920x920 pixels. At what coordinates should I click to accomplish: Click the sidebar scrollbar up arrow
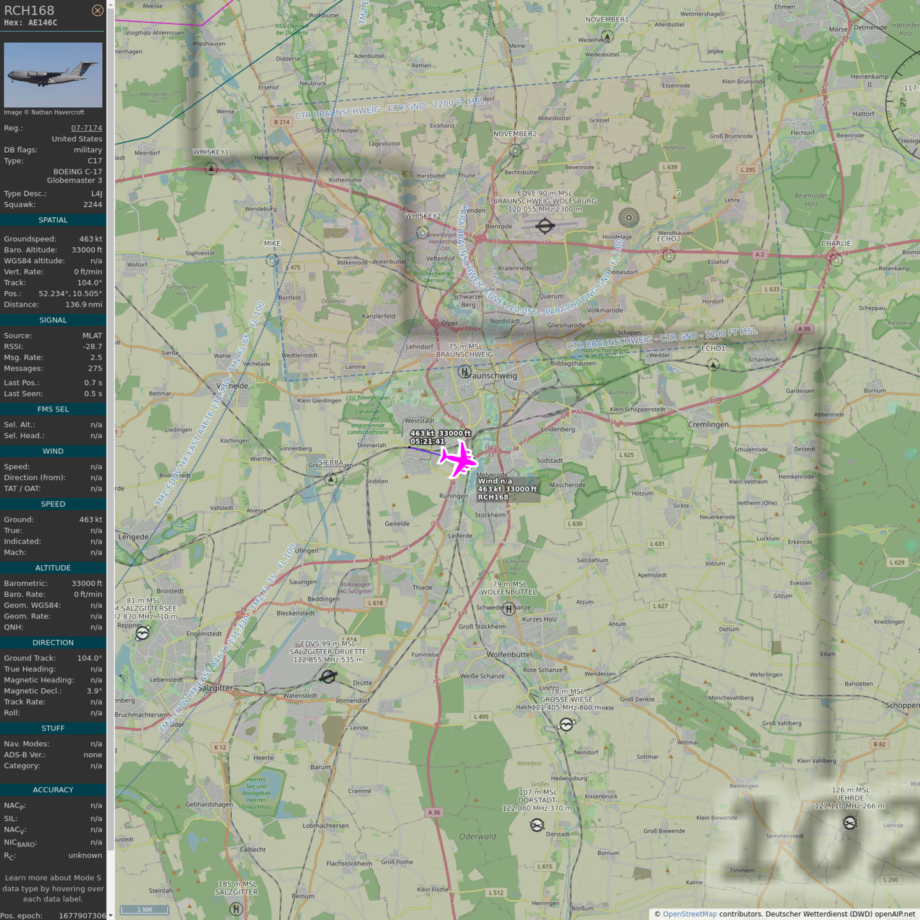tap(111, 4)
